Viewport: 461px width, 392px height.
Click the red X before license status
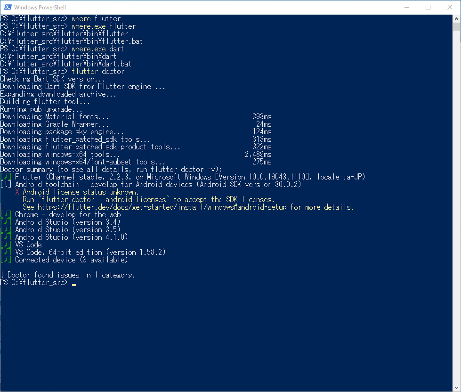17,192
